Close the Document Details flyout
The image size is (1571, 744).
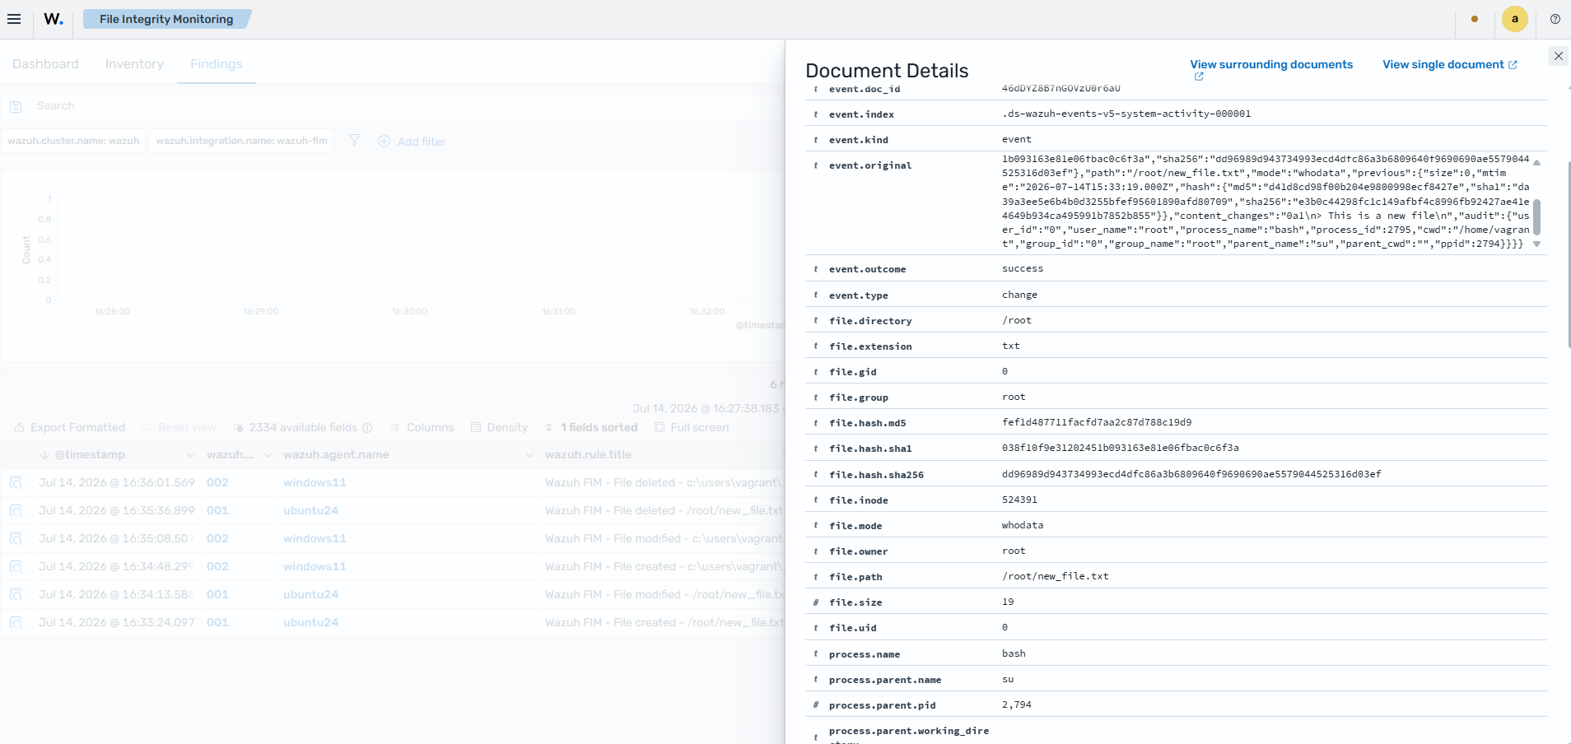click(x=1558, y=56)
